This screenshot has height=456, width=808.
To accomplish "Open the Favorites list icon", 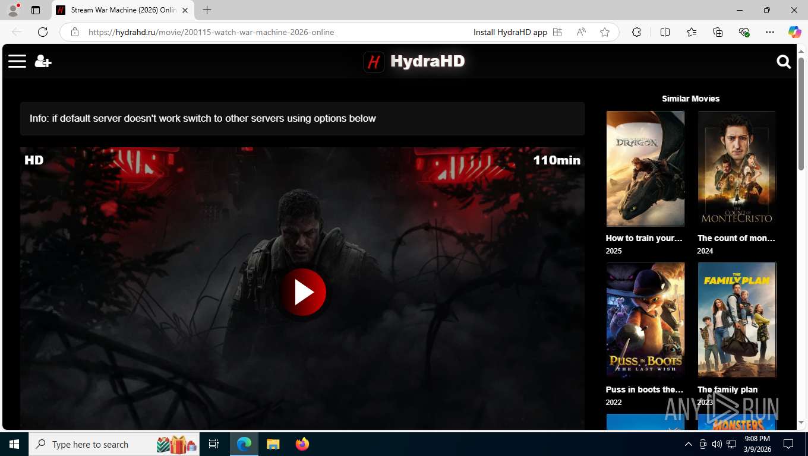I will [x=692, y=32].
